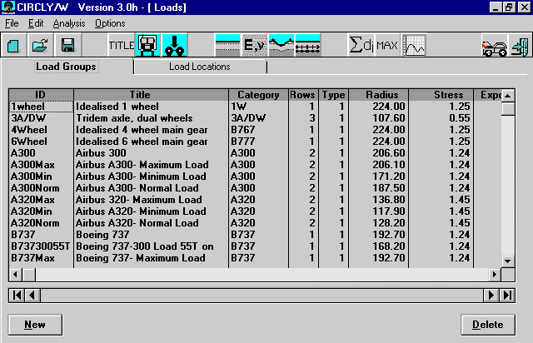
Task: Click the Title column header
Action: [x=152, y=95]
